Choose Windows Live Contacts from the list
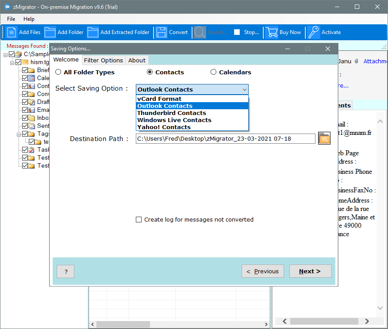The height and width of the screenshot is (329, 388). pos(192,120)
